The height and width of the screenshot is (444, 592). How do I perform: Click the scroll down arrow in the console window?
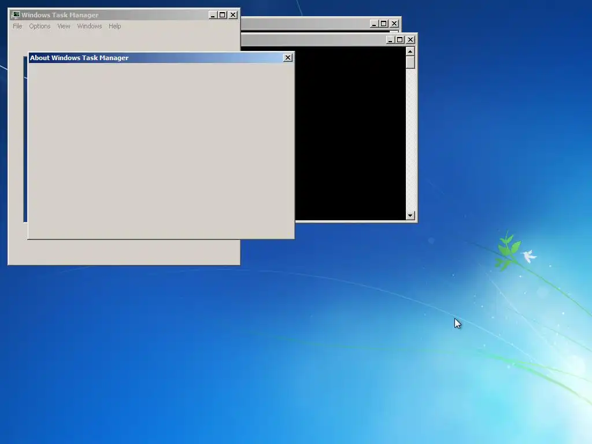point(410,216)
